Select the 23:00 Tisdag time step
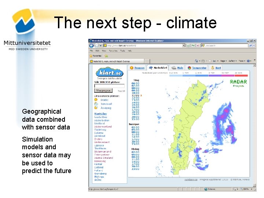Viewport: 264px width, 198px height. click(x=135, y=169)
